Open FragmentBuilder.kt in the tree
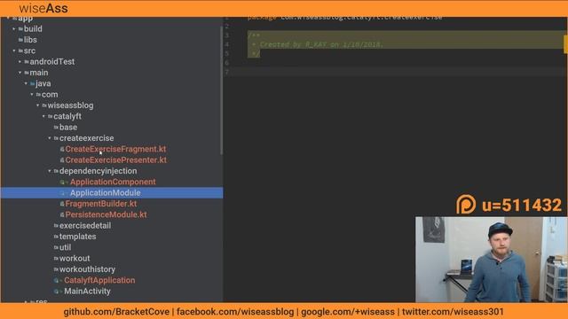The height and width of the screenshot is (319, 568). click(x=101, y=204)
